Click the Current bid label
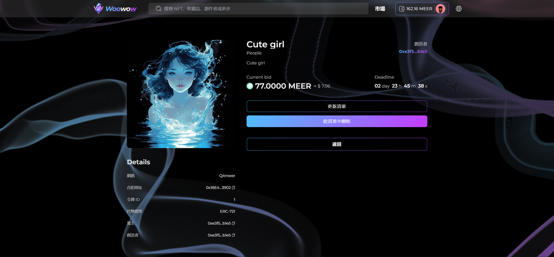Viewport: 554px width, 257px height. 259,77
